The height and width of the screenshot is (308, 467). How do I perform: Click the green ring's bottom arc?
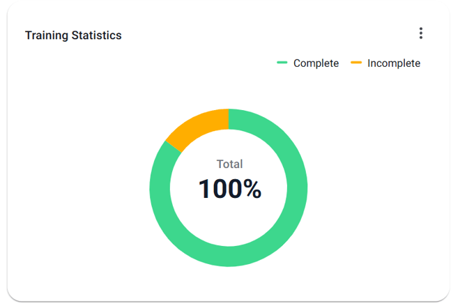(x=229, y=256)
